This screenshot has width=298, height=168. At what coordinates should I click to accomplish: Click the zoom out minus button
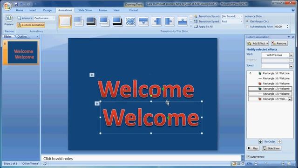click(x=256, y=164)
